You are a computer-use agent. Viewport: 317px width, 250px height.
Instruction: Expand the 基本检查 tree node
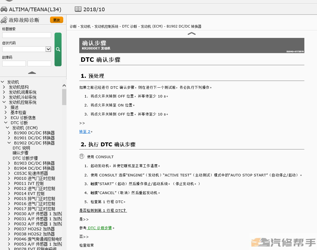coord(6,112)
